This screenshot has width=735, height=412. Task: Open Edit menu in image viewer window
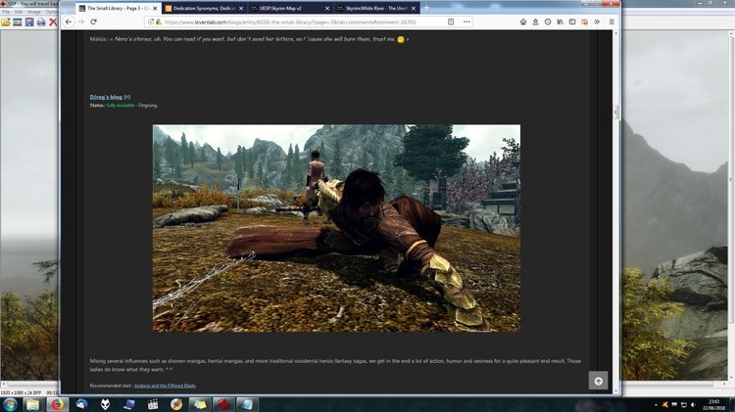[x=19, y=12]
